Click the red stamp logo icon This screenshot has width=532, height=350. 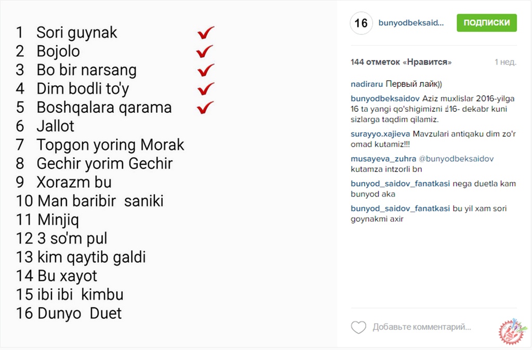(x=511, y=332)
